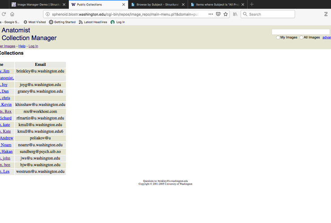Save page to Pocket icon

pyautogui.click(x=218, y=14)
